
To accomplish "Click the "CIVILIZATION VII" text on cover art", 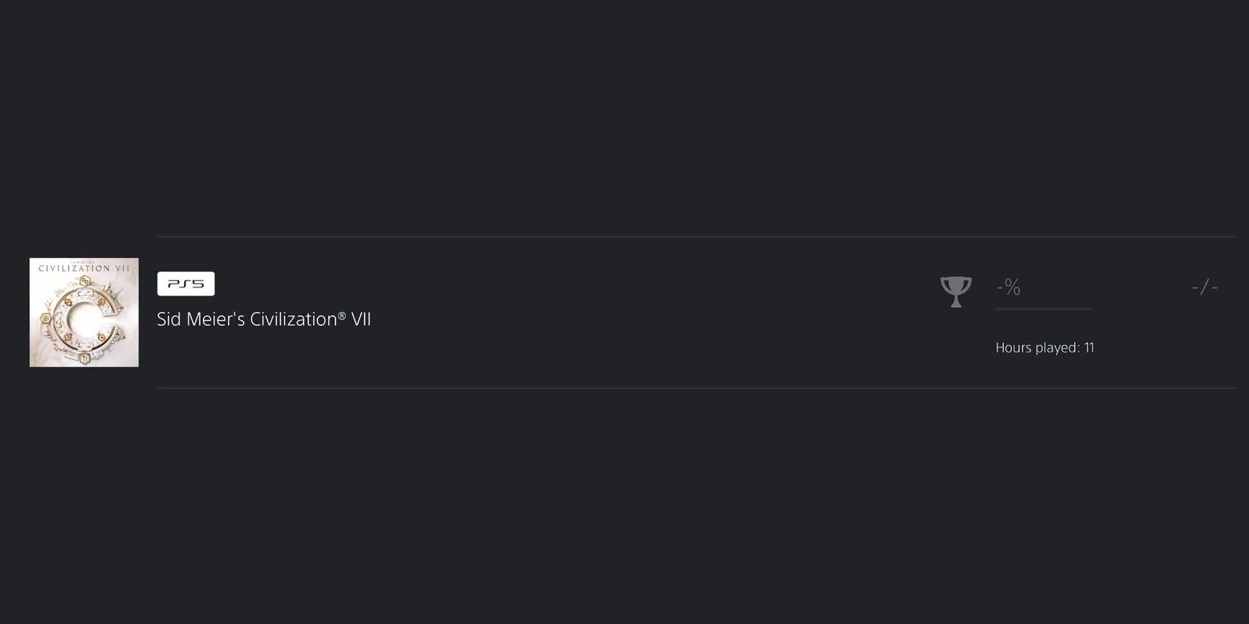I will click(84, 269).
